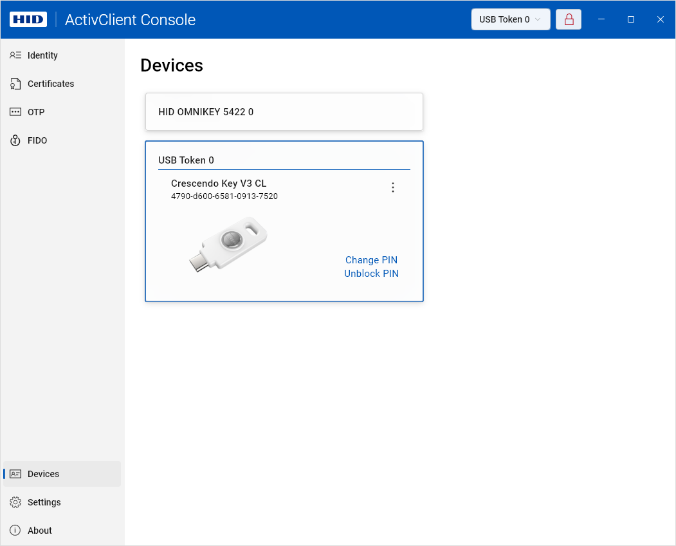Select the HID OMNIKEY 5422 0 device card
Screen dimensions: 676x546
(x=284, y=112)
